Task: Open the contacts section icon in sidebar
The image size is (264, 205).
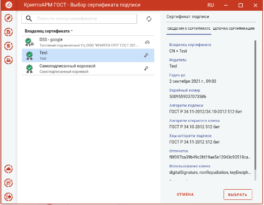Action: [x=8, y=60]
